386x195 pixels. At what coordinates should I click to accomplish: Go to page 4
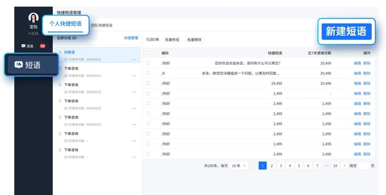click(290, 166)
